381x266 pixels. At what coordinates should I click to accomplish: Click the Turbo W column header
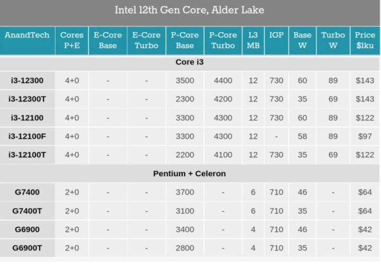point(333,40)
